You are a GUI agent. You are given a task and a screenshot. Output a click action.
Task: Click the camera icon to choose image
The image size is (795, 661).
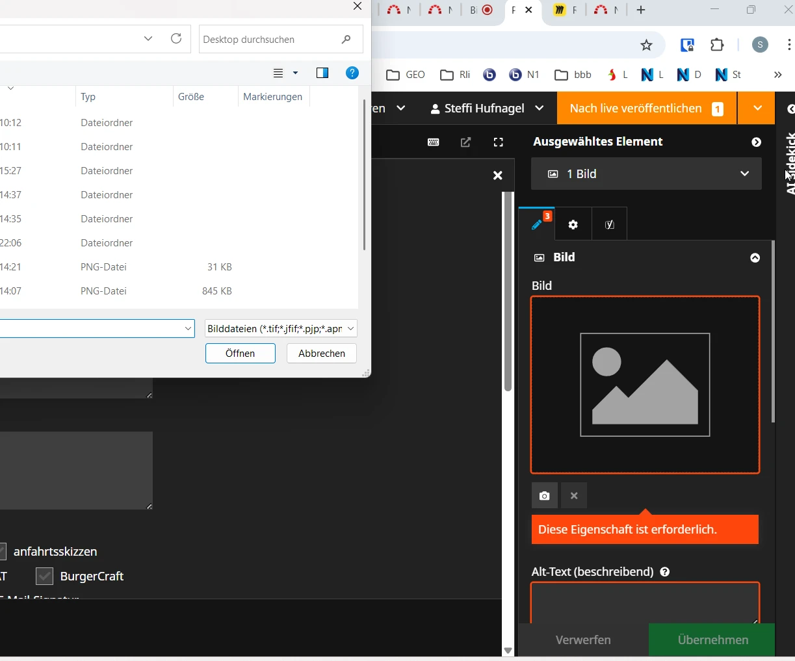[544, 496]
